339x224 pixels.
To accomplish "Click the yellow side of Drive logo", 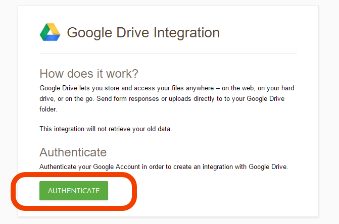I will tap(55, 29).
